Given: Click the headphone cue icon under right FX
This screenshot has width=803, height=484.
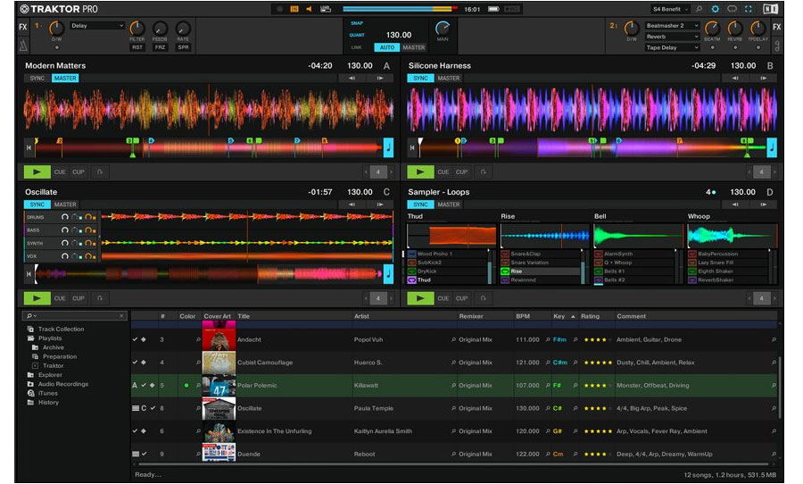Looking at the screenshot, I should tap(777, 46).
